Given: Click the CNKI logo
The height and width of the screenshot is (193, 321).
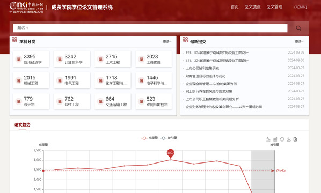Looking at the screenshot, I should click(26, 7).
